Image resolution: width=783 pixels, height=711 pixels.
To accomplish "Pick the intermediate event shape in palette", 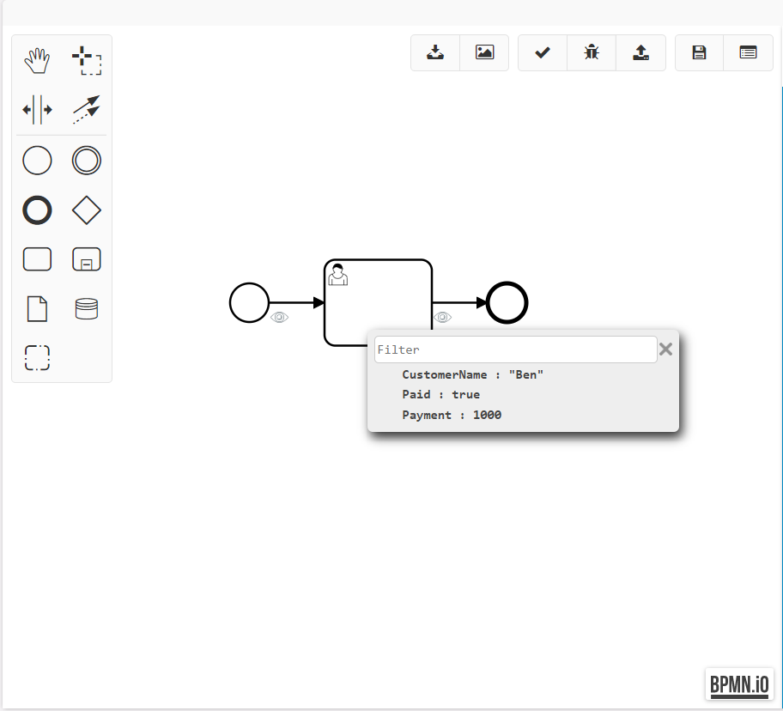I will pos(86,161).
